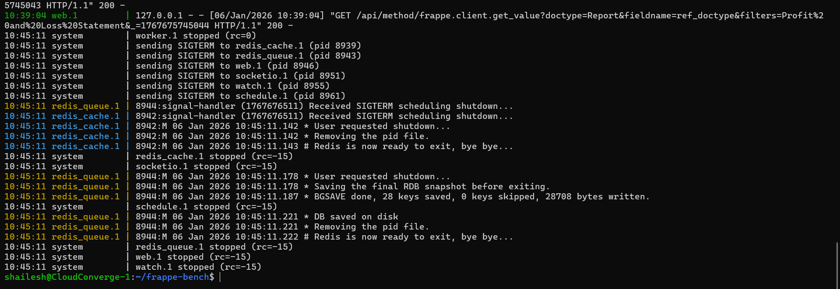Image resolution: width=840 pixels, height=289 pixels.
Task: Click the "DB saved on disk" message
Action: (x=356, y=217)
